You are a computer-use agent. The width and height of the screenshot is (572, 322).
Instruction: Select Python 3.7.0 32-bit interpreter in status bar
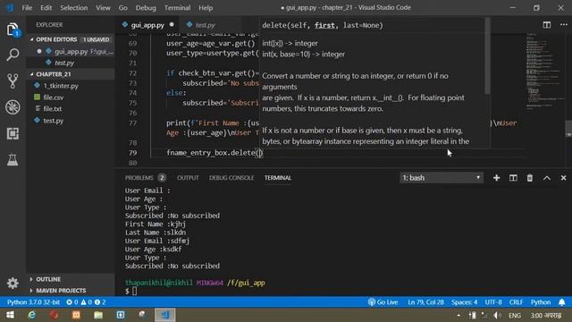tap(33, 302)
